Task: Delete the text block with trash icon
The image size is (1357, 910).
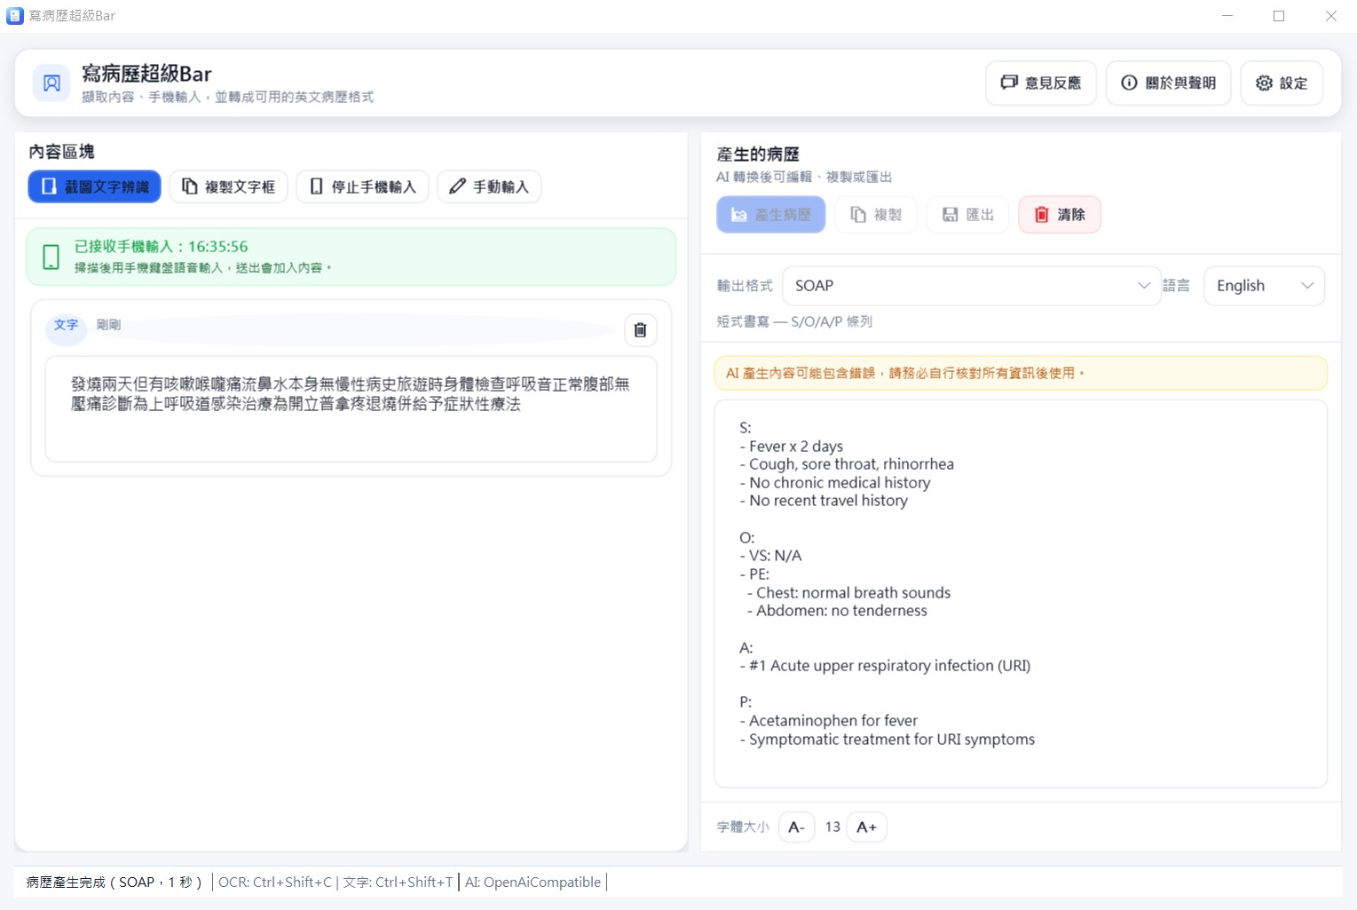Action: coord(640,330)
